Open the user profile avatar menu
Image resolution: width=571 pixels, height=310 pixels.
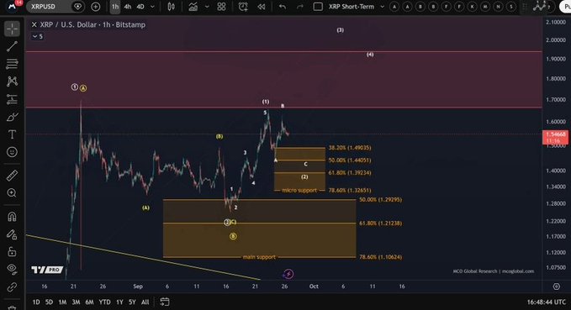click(x=12, y=6)
